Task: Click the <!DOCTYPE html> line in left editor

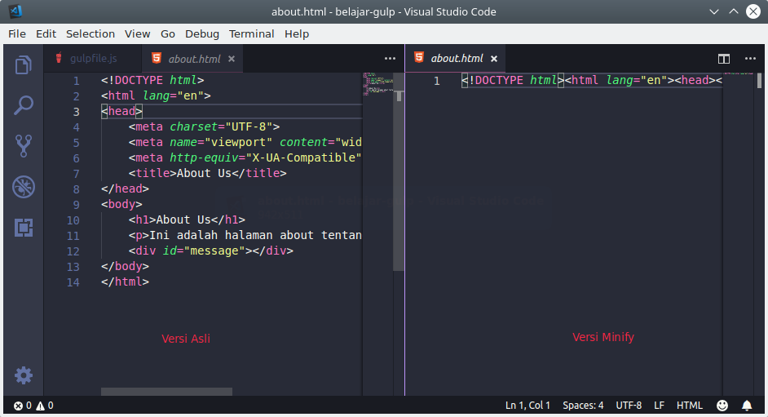Action: [152, 80]
